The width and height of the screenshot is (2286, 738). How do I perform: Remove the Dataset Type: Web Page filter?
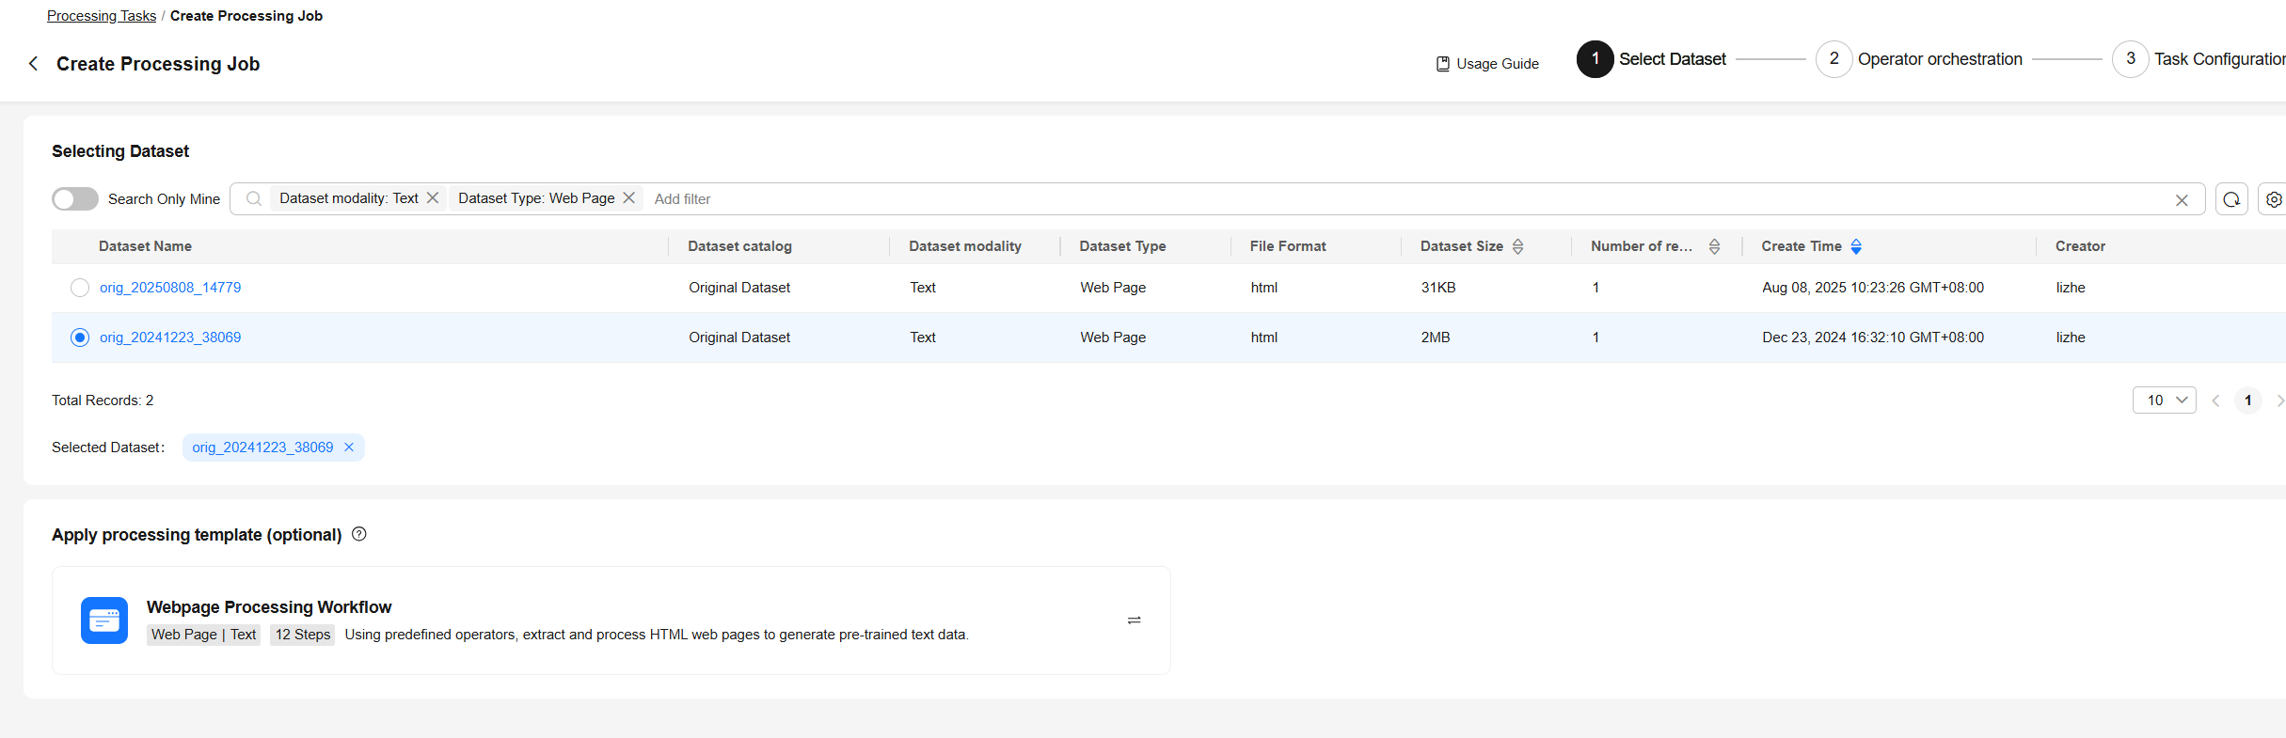click(629, 198)
